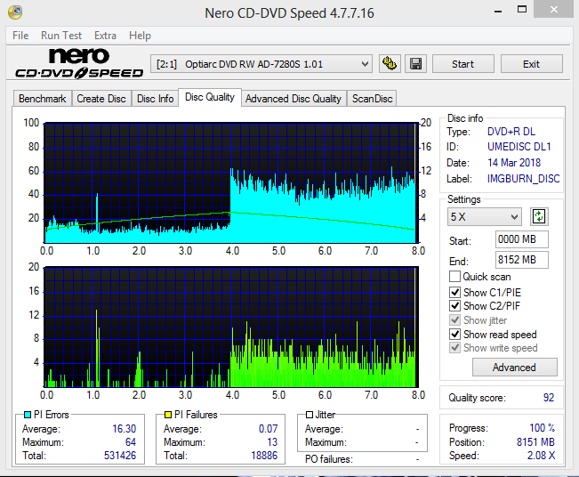The width and height of the screenshot is (579, 477).
Task: Maximize the Nero window
Action: (522, 10)
